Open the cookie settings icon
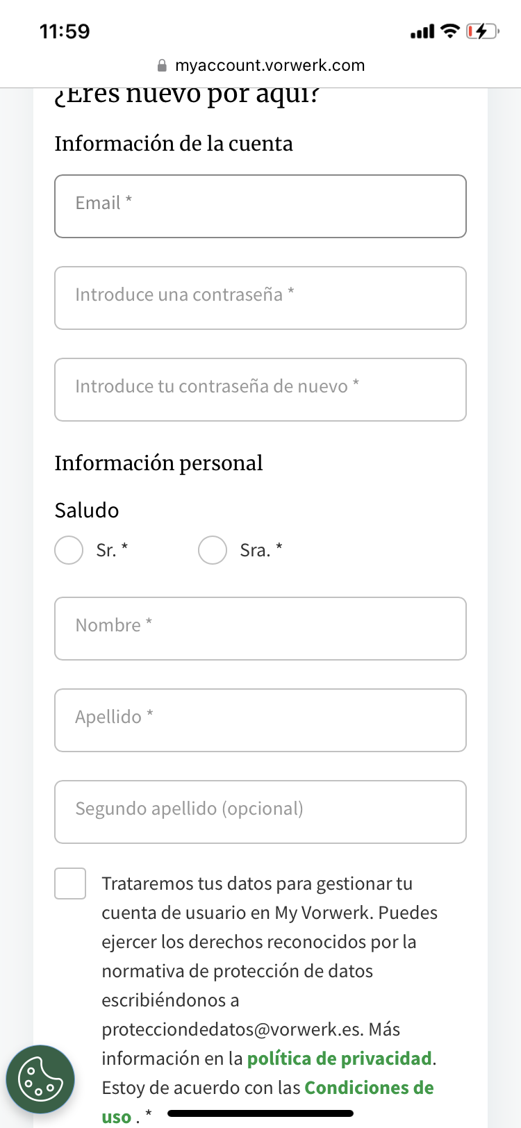 point(40,1079)
